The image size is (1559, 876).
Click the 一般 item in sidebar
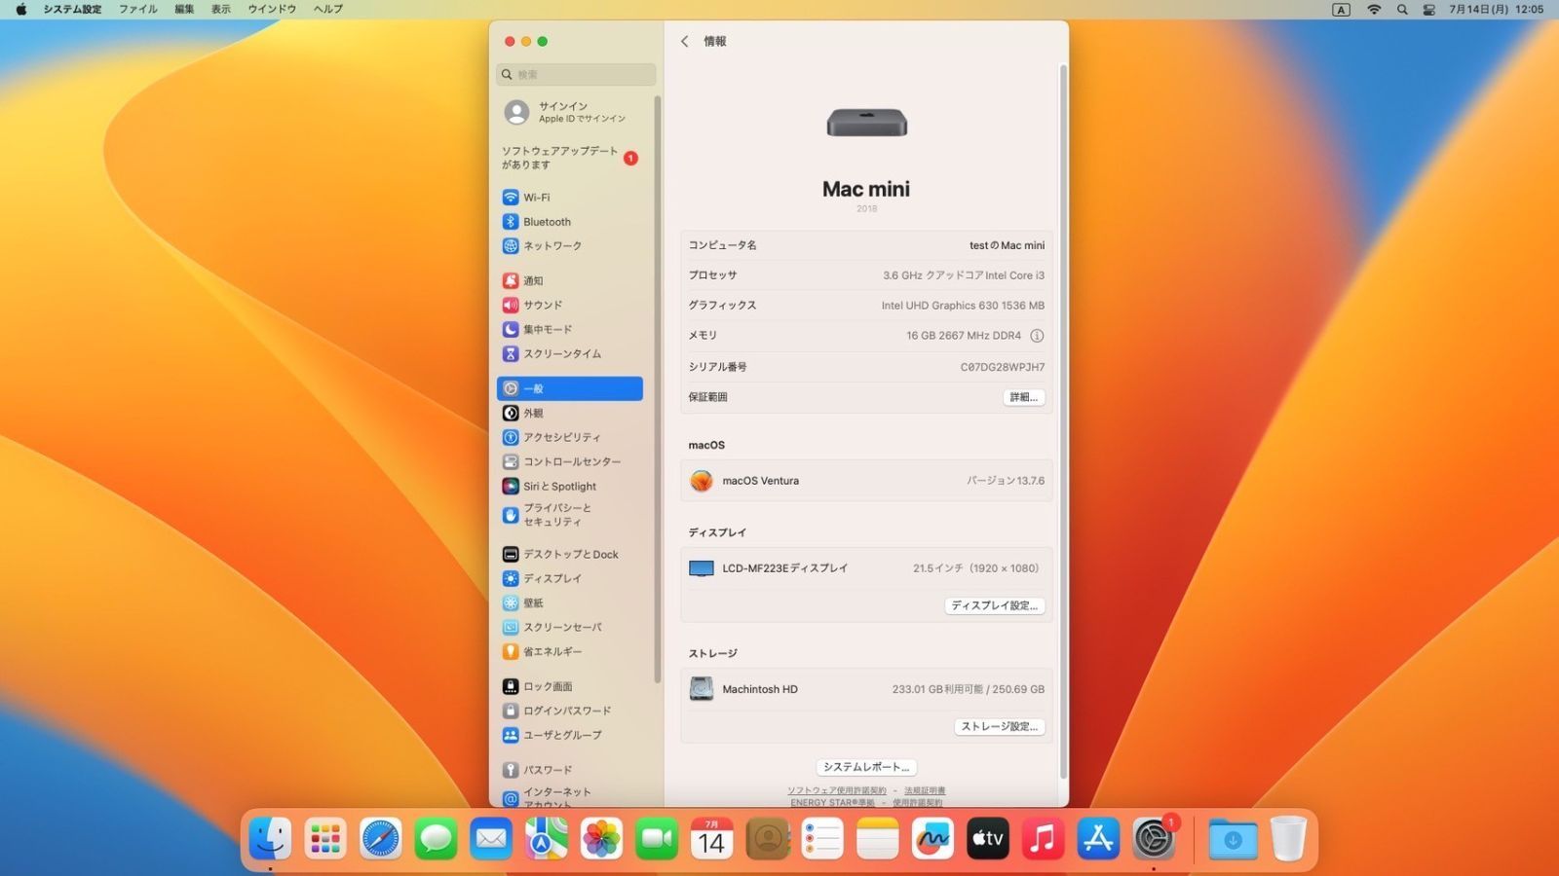[570, 388]
